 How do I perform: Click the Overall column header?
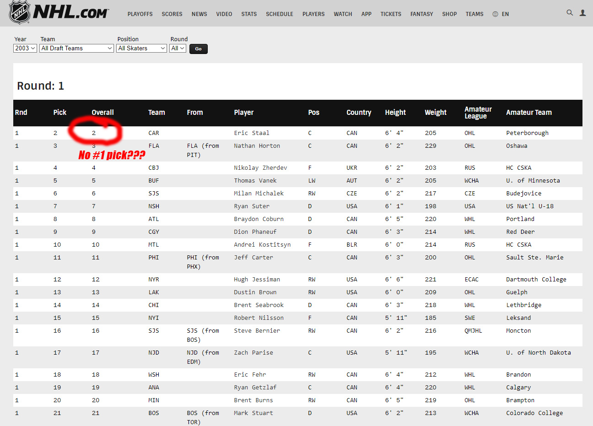pos(102,113)
